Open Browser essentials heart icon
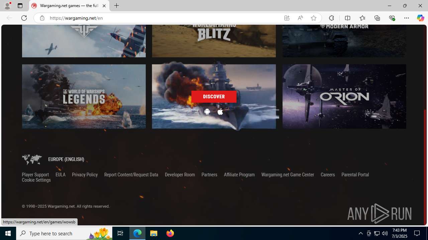The height and width of the screenshot is (240, 428). tap(392, 18)
